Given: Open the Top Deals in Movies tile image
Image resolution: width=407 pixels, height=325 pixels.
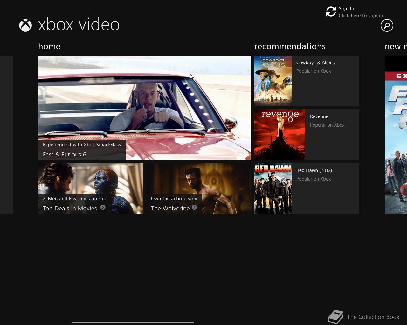Looking at the screenshot, I should 91,189.
